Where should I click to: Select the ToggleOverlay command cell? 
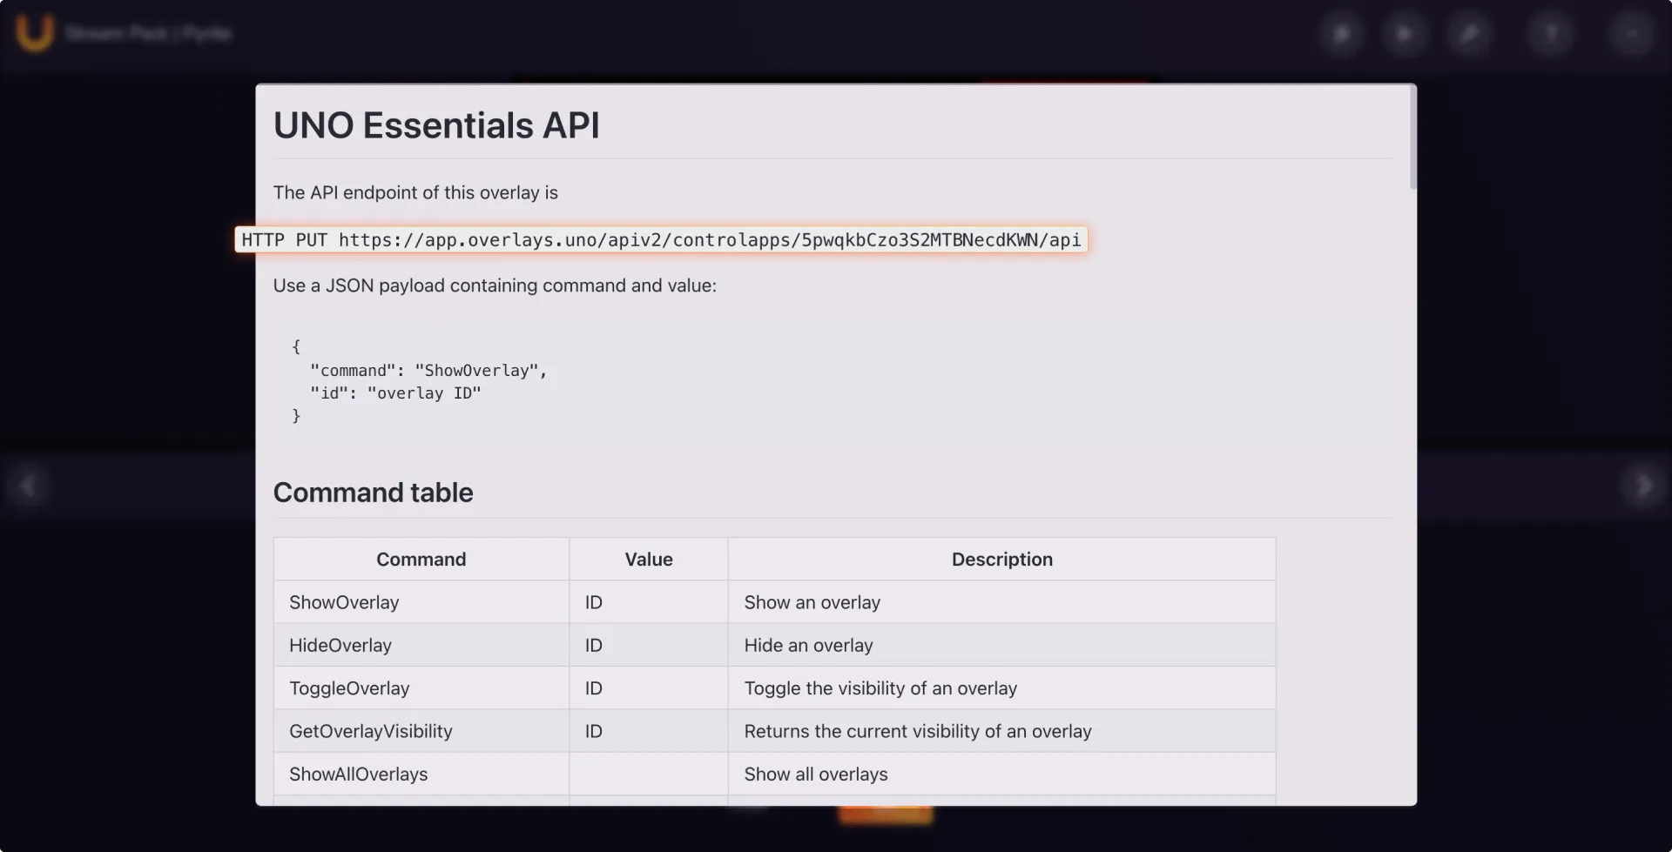point(421,688)
